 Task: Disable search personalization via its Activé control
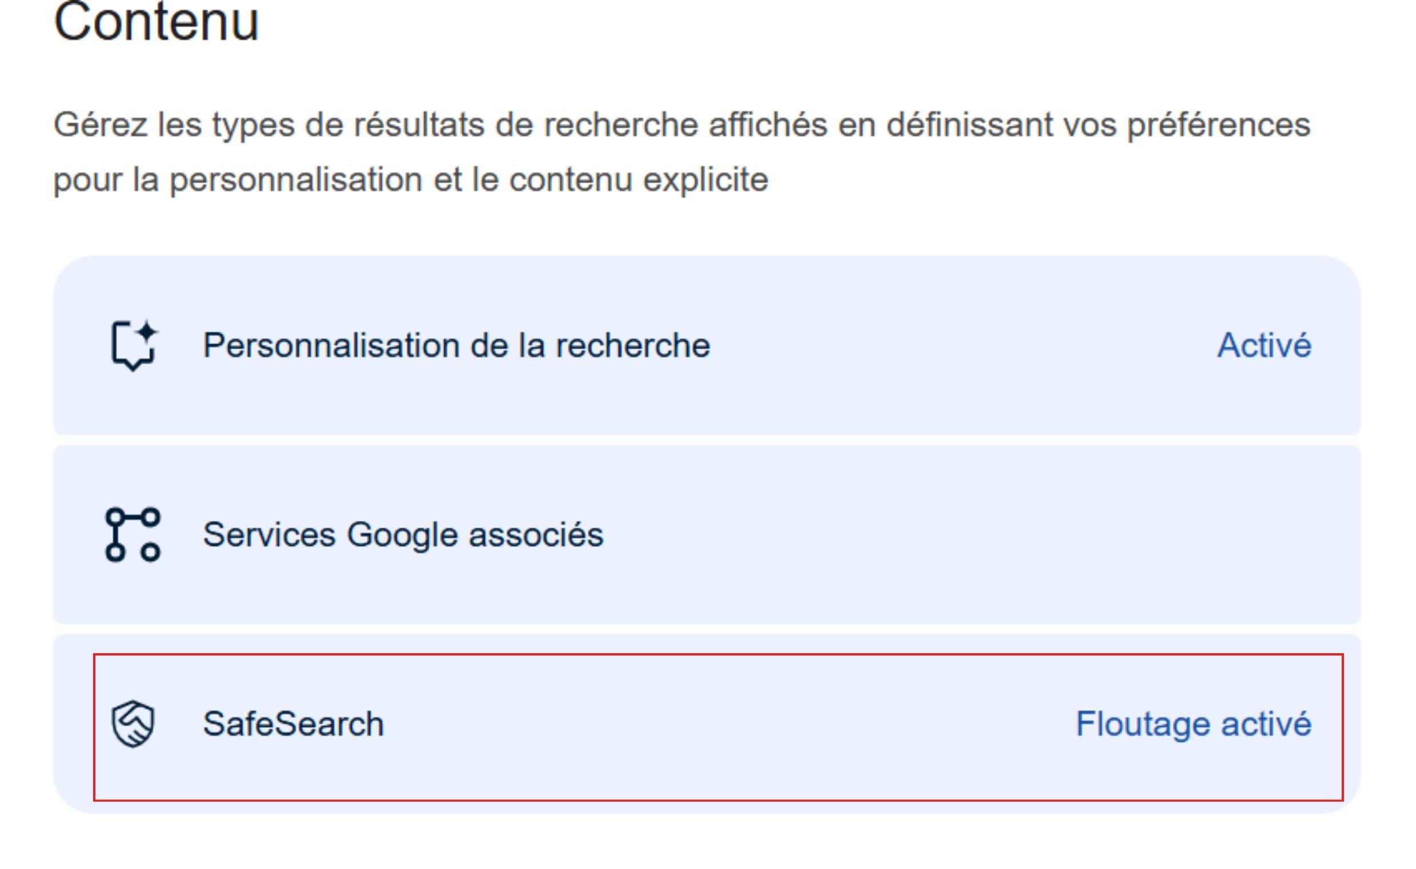(1261, 345)
